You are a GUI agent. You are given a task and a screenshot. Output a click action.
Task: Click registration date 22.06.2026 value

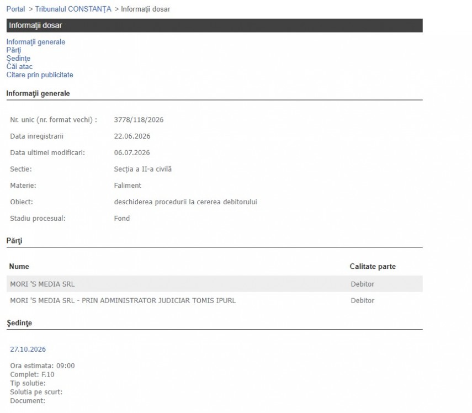(132, 136)
